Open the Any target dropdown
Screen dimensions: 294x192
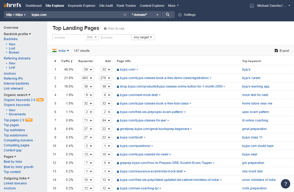click(143, 37)
